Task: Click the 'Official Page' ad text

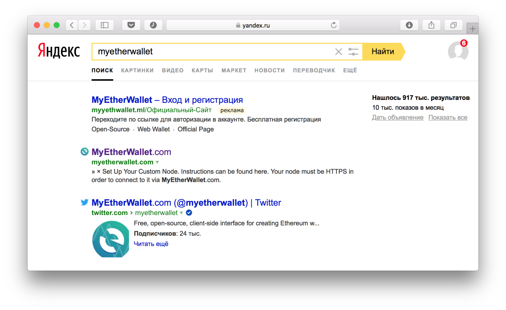Action: pyautogui.click(x=196, y=129)
